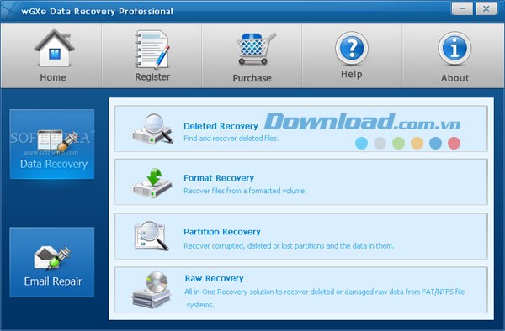Viewport: 505px width, 331px height.
Task: Click the About info icon
Action: tap(454, 48)
